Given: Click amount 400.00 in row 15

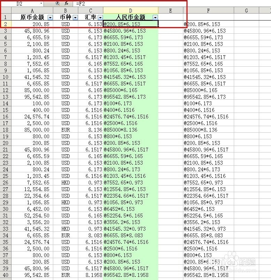Looking at the screenshot, I should 32,110.
